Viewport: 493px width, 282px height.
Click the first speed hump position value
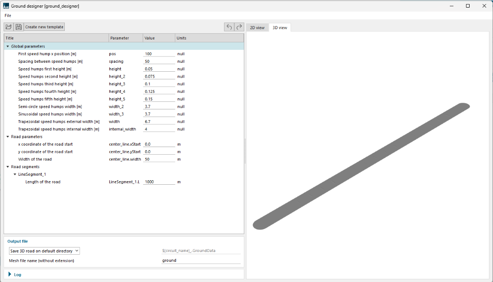159,54
